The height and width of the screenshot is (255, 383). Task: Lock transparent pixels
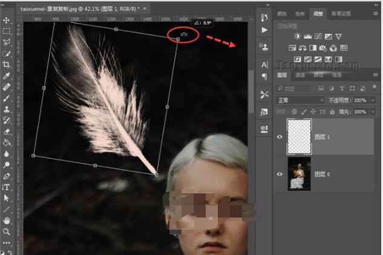tap(294, 112)
